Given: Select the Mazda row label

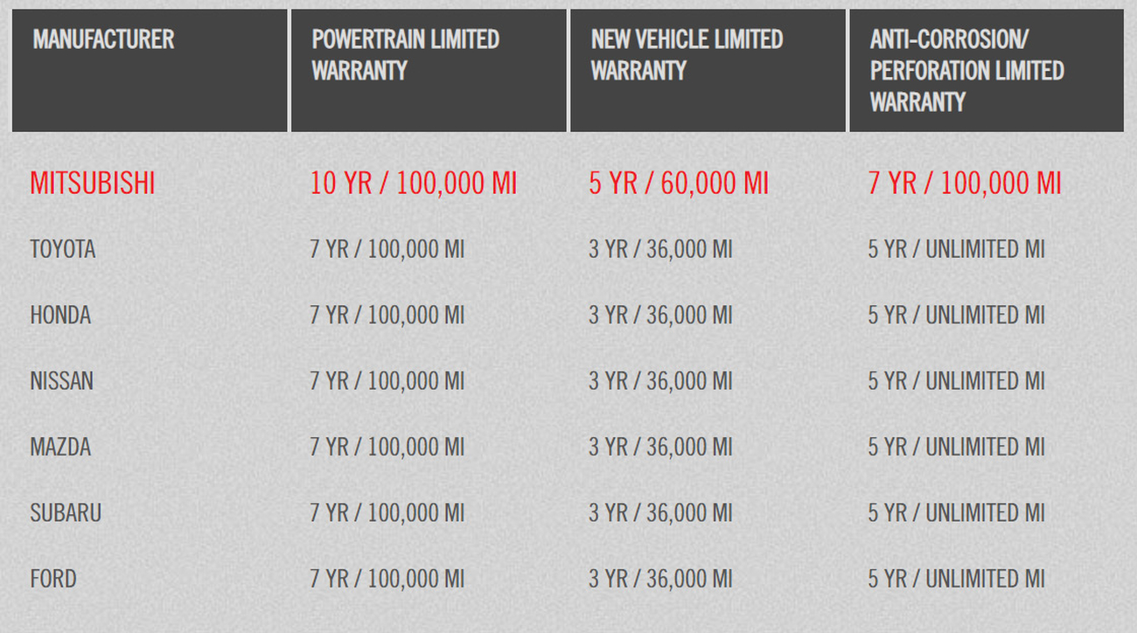Looking at the screenshot, I should pos(60,447).
